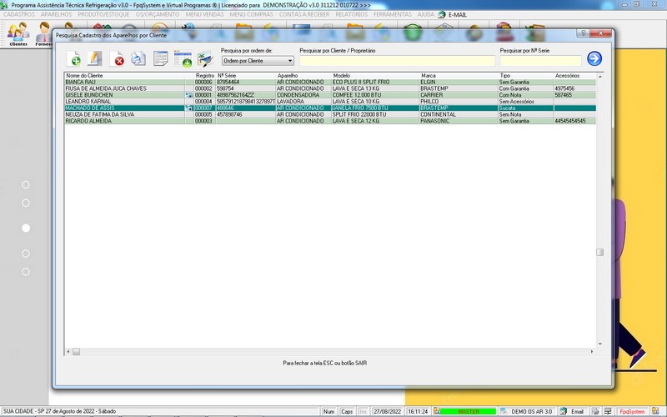667x417 pixels.
Task: Click the 'Registro' column header
Action: point(205,76)
